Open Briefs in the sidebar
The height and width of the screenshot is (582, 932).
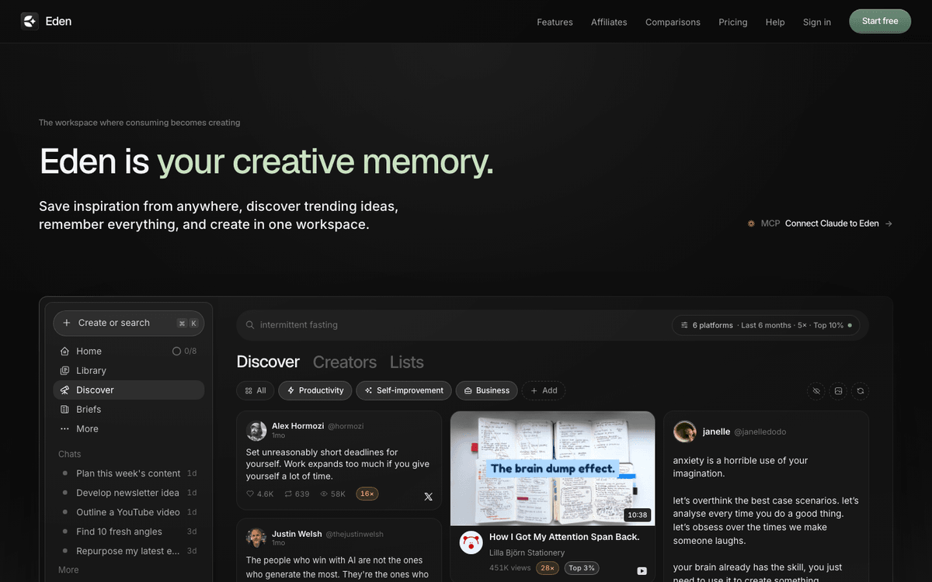point(129,409)
